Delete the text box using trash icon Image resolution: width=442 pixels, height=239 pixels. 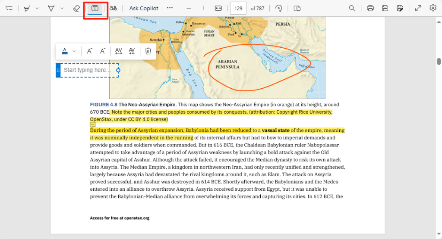coord(148,51)
